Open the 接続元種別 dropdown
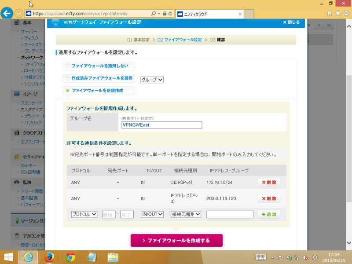Image resolution: width=352 pixels, height=264 pixels. tap(186, 214)
